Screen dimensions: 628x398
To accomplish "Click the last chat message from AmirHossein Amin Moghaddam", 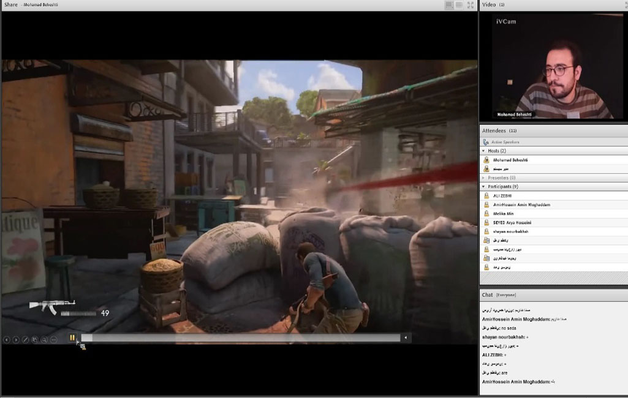I will (518, 381).
